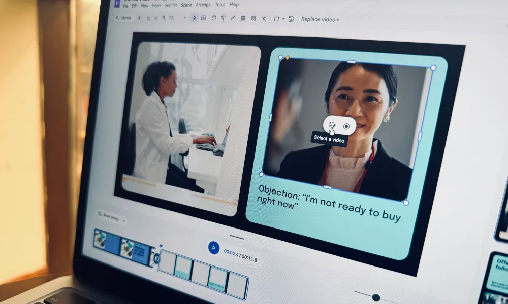Screen dimensions: 508x304
Task: Click the color palette theme icon
Action: coord(214,18)
